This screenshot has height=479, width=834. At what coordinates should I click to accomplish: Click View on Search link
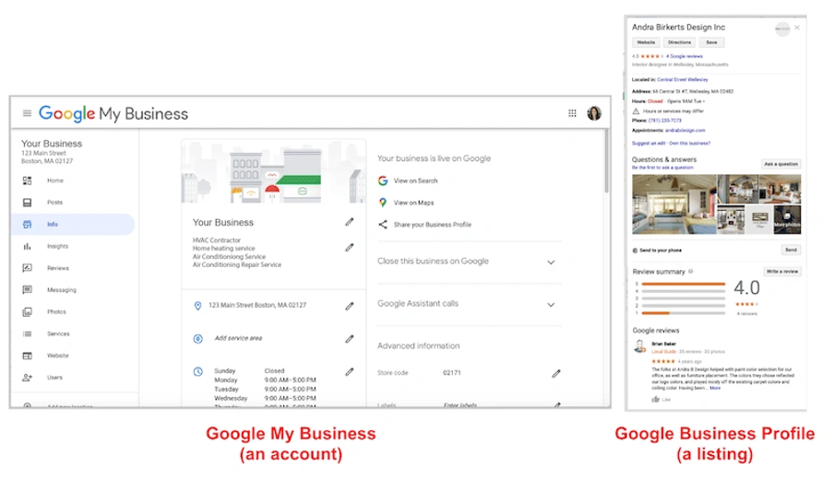click(x=415, y=181)
